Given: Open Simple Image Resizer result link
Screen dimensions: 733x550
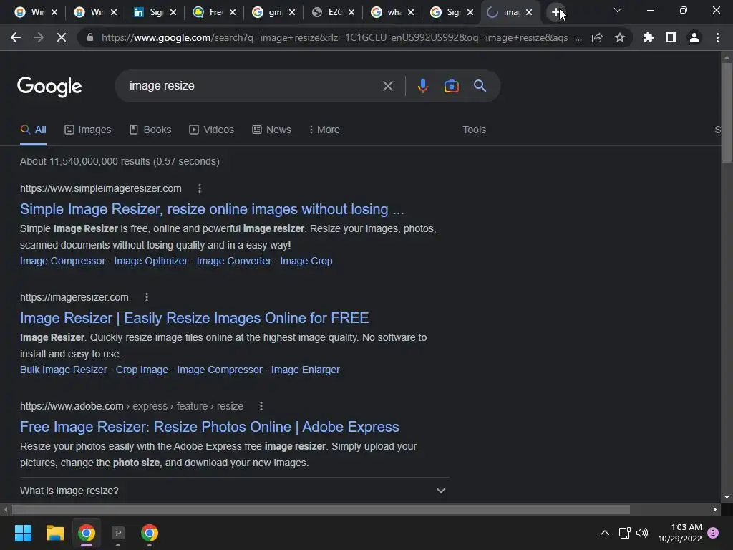Looking at the screenshot, I should point(212,209).
